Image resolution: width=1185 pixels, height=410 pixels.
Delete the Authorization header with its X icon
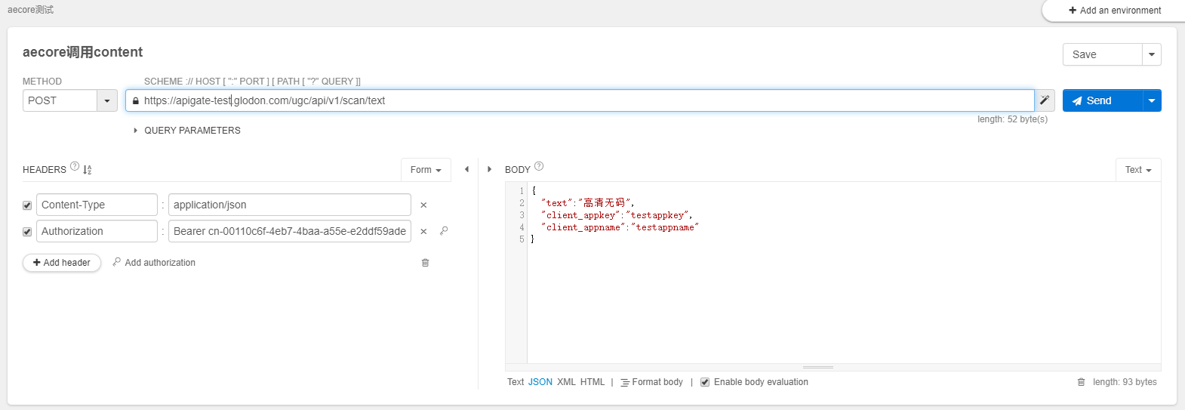(423, 232)
